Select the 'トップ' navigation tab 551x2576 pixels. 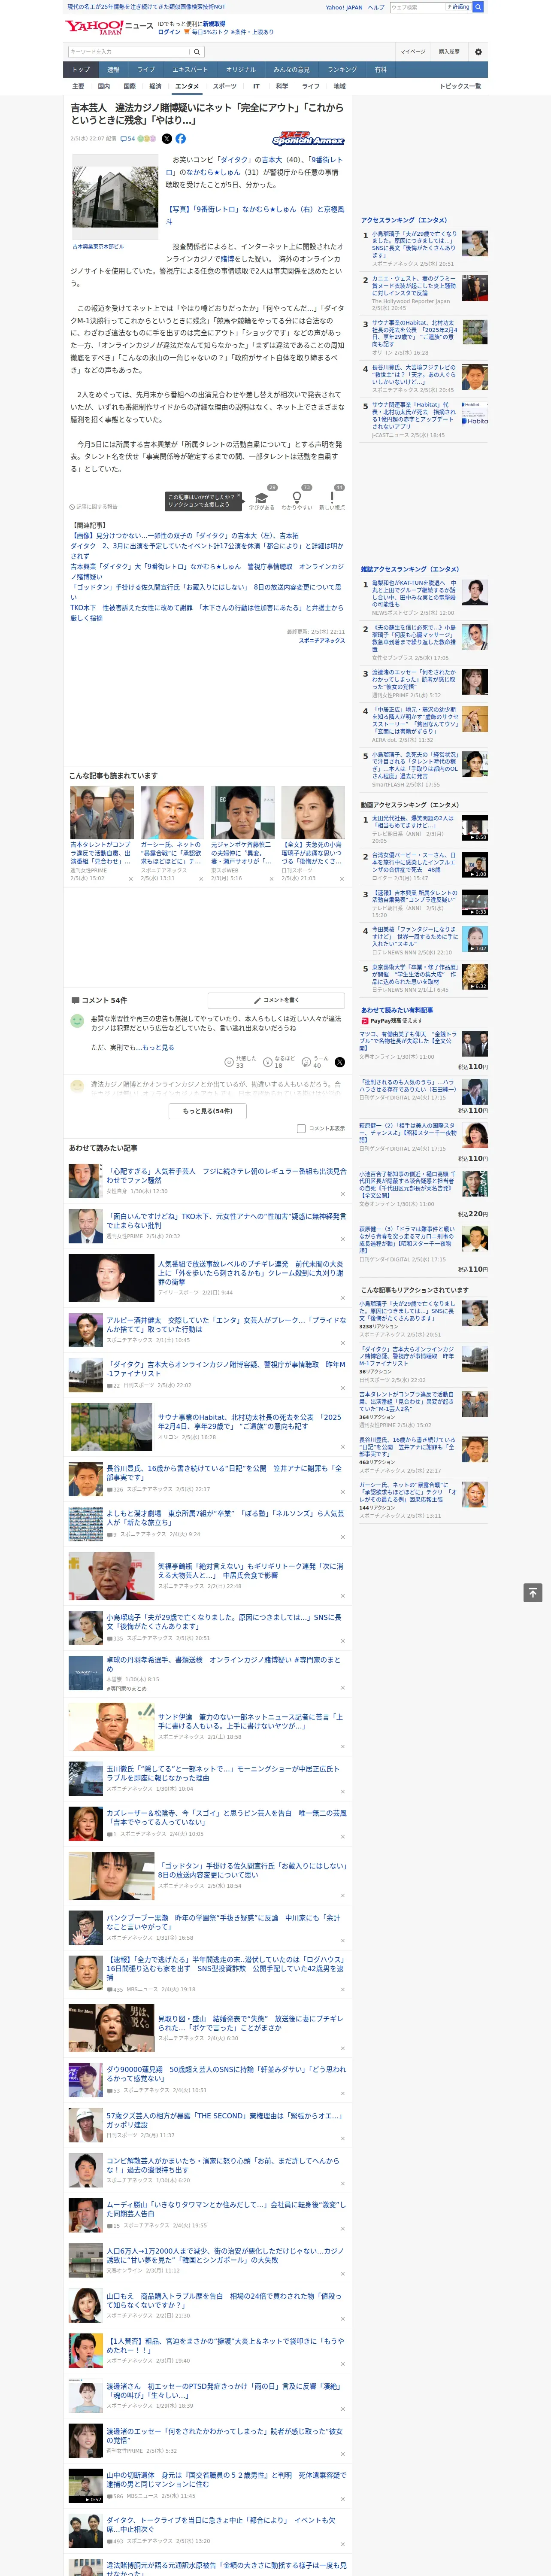(x=81, y=70)
